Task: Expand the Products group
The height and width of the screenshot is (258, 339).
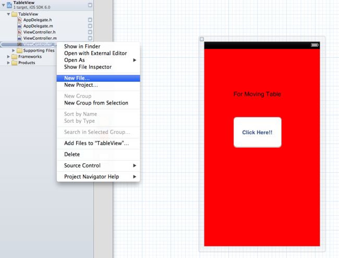Action: [x=8, y=63]
